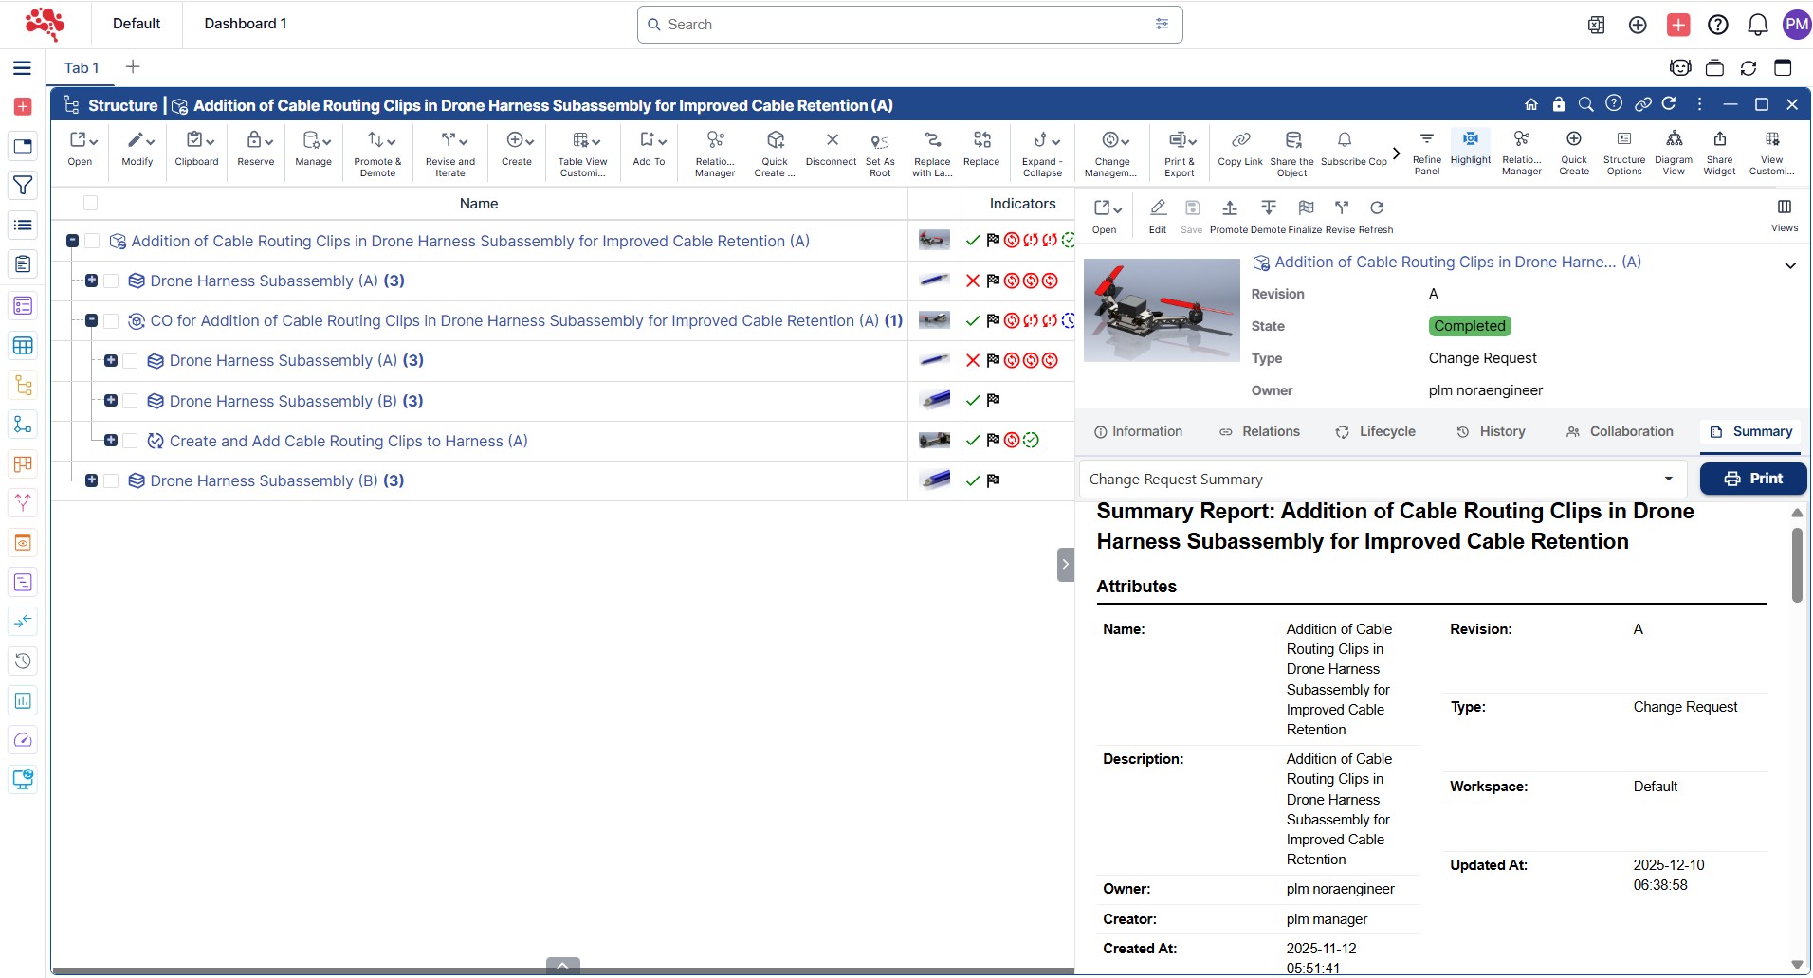
Task: Open the notifications bell
Action: pos(1757,25)
